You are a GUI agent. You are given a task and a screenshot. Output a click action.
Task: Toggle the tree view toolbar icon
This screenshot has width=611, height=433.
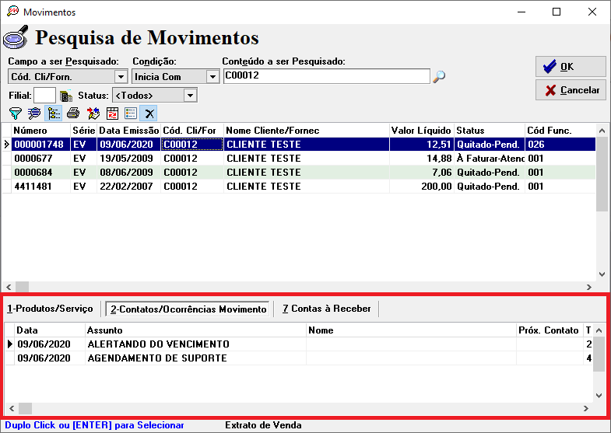[x=54, y=113]
